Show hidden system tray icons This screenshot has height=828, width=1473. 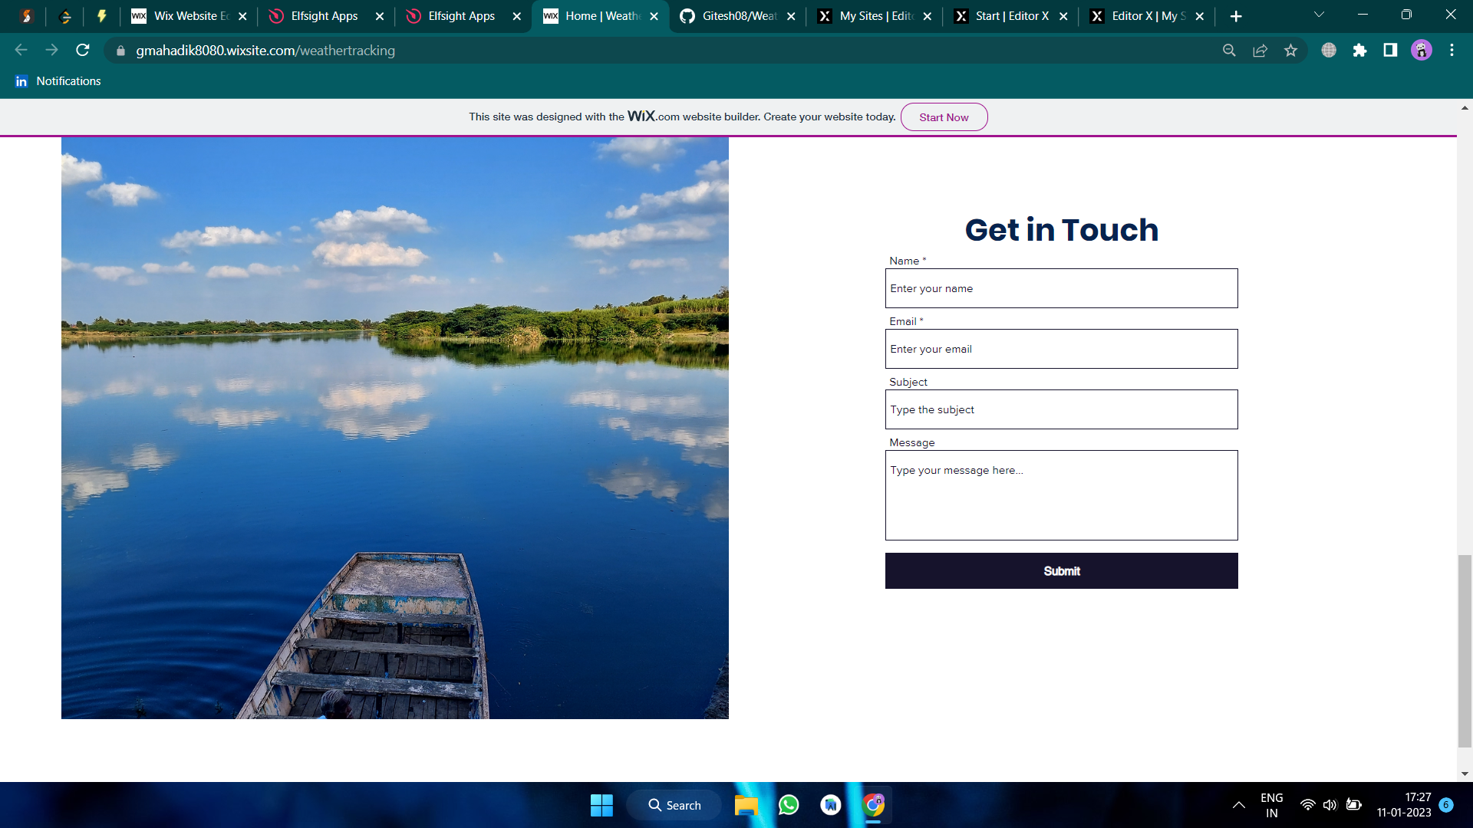point(1238,805)
